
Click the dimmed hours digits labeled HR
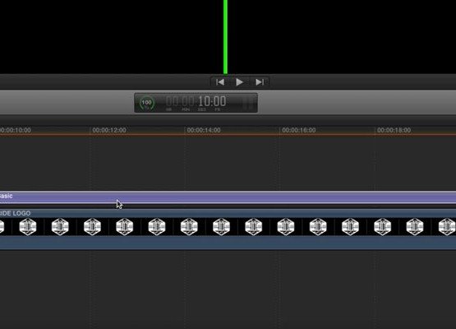tap(172, 101)
